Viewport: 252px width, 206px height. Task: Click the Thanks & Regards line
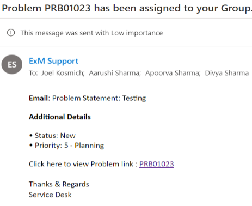(59, 184)
